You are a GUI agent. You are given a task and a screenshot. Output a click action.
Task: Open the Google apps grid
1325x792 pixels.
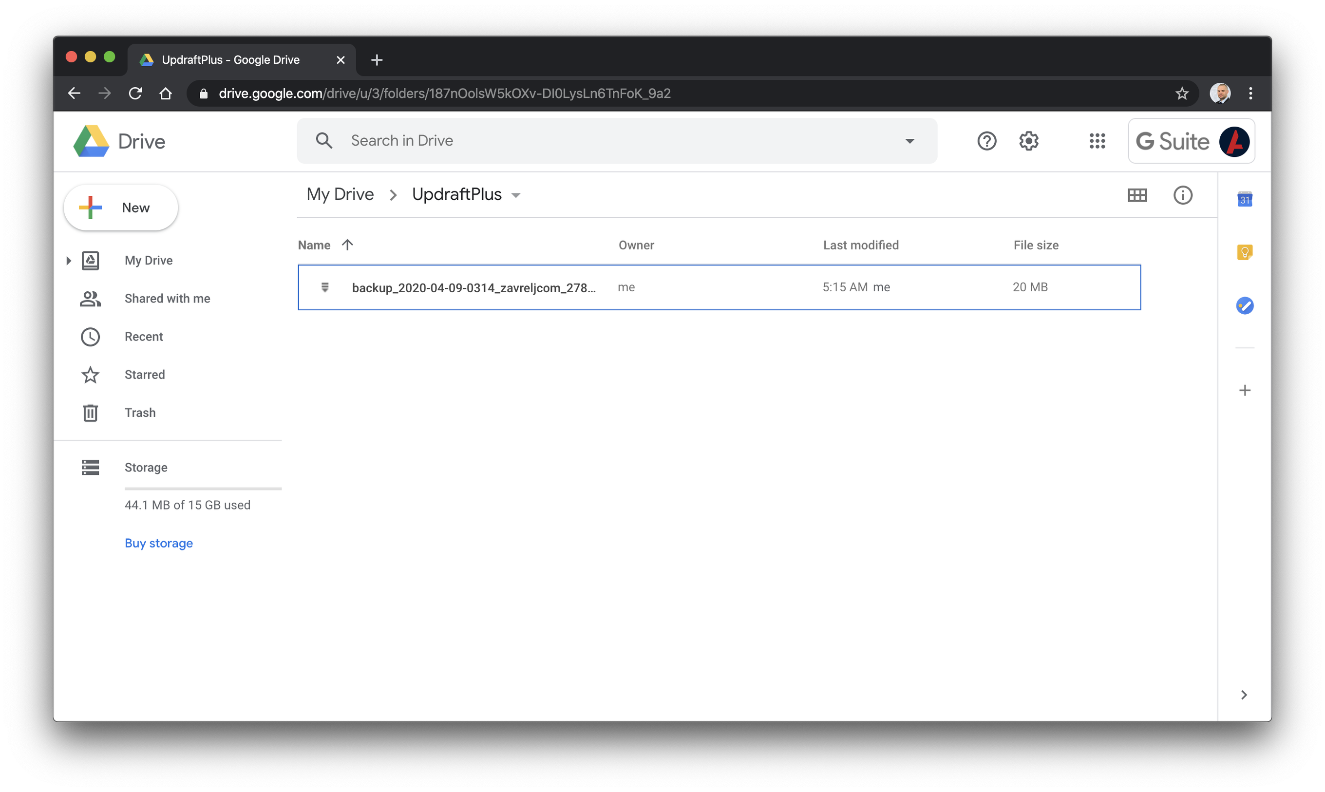pyautogui.click(x=1097, y=141)
